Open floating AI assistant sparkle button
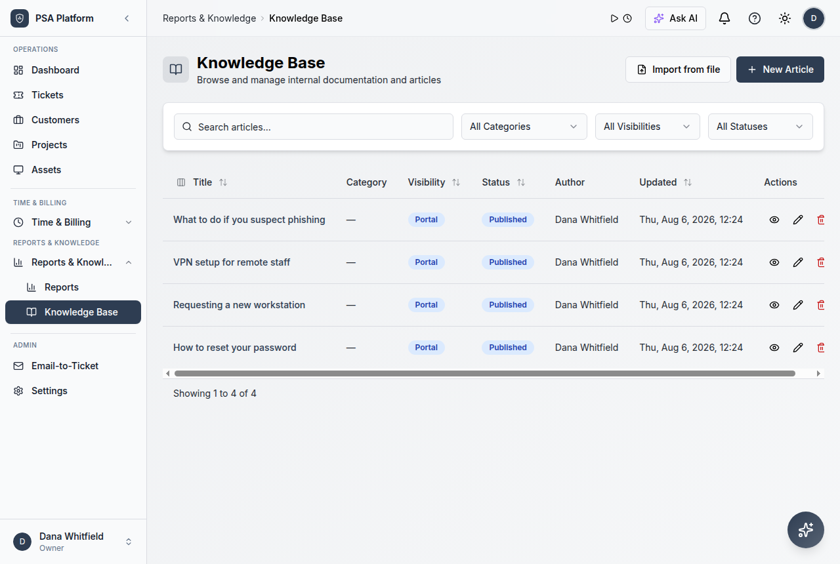This screenshot has width=840, height=564. 806,530
